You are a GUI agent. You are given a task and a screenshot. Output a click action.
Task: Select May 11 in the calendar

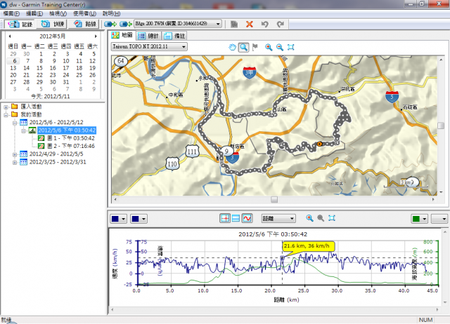coord(79,61)
